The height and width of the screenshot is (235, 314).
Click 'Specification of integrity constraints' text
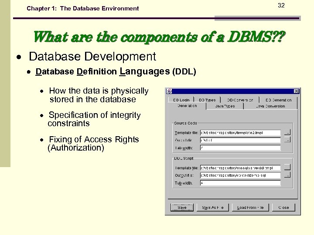click(94, 119)
